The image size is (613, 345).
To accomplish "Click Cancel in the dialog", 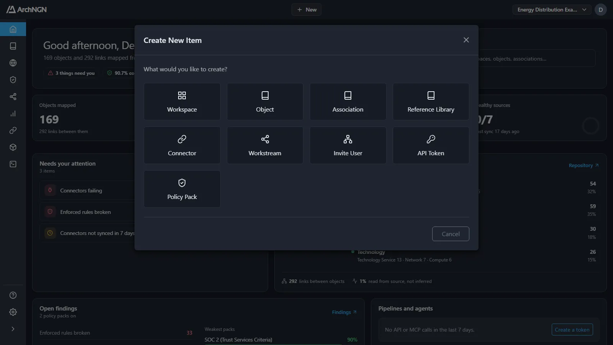I will point(451,234).
